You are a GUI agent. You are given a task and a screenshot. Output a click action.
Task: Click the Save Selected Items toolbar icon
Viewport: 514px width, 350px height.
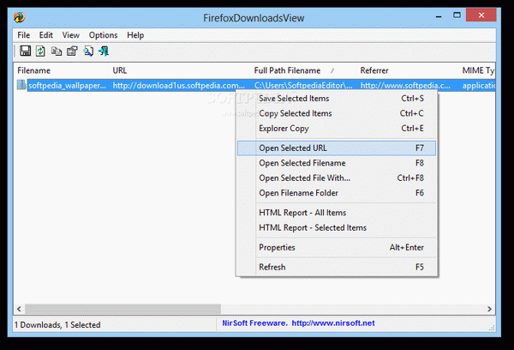(x=25, y=51)
